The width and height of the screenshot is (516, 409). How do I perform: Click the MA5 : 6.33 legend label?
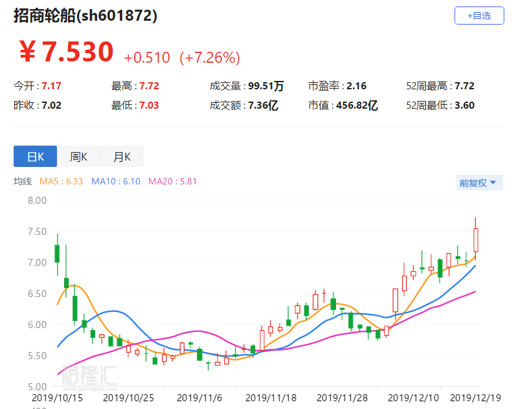62,181
